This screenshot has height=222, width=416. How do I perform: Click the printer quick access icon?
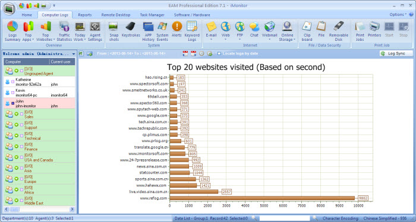44,5
